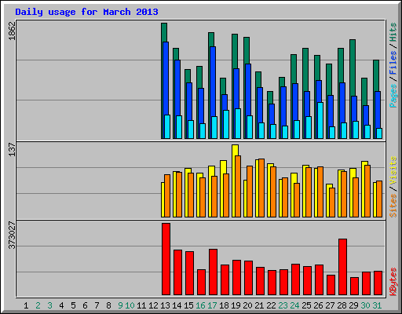This screenshot has height=314, width=402.
Task: Select the red KBytes bar for day 28
Action: (x=342, y=267)
